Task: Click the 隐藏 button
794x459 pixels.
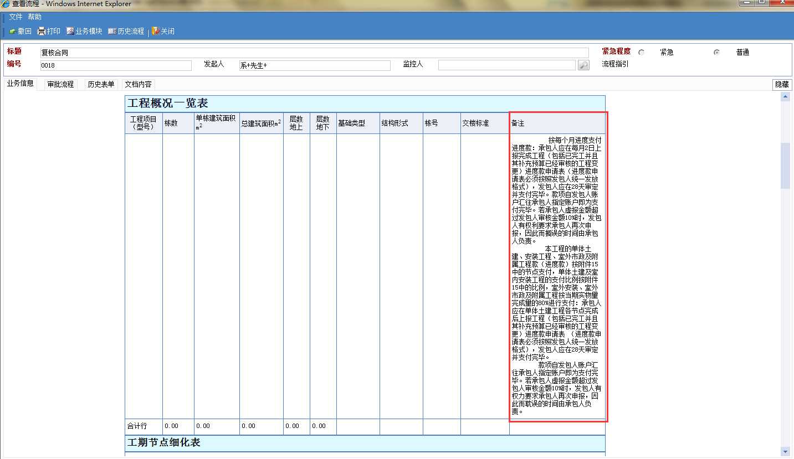Action: click(x=782, y=85)
